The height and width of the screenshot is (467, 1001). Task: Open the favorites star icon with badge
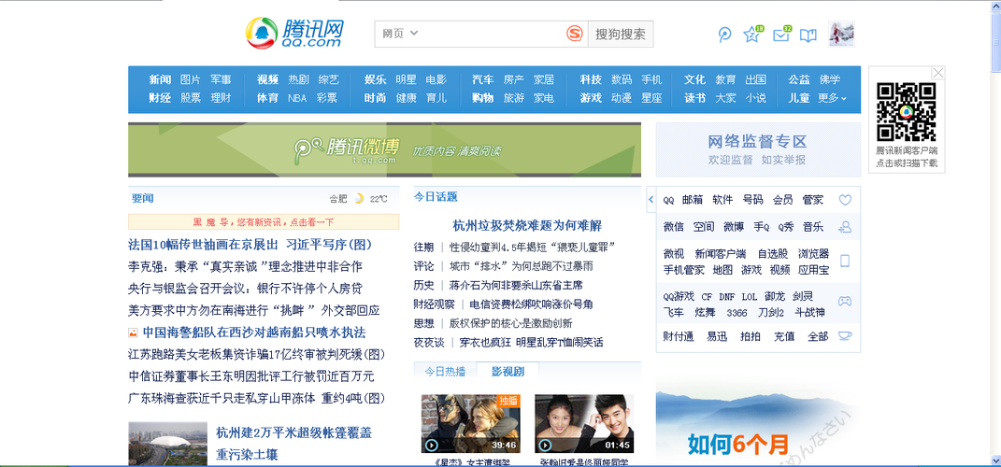(752, 35)
